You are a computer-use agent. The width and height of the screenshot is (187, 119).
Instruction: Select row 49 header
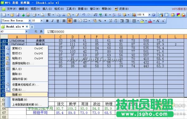[4, 41]
